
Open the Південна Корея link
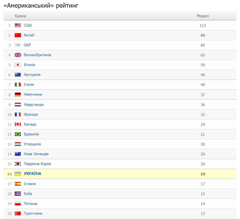[37, 164]
